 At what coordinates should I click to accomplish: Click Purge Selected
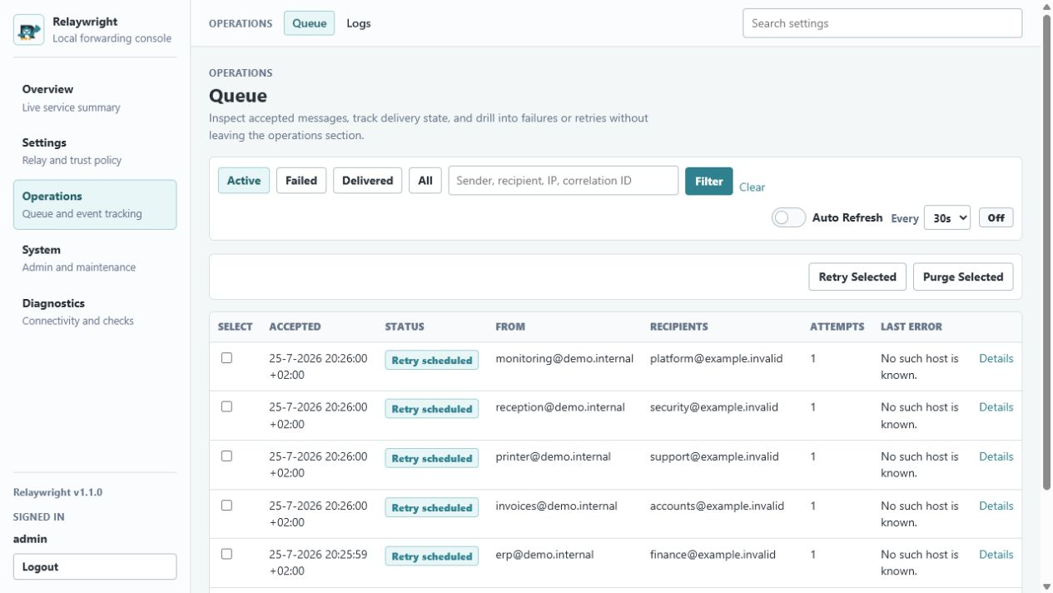point(963,277)
